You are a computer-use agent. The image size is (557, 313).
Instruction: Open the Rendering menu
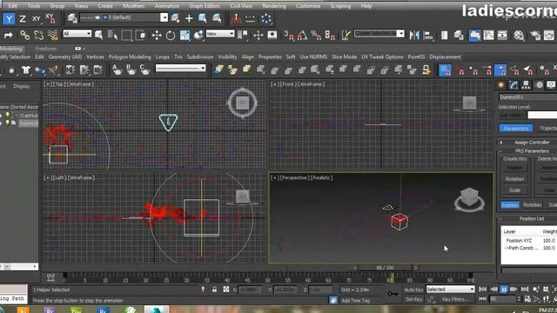[x=274, y=6]
